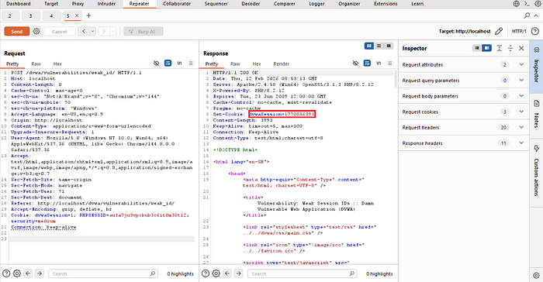This screenshot has width=543, height=282.
Task: Switch Request view to Raw
Action: pos(36,64)
